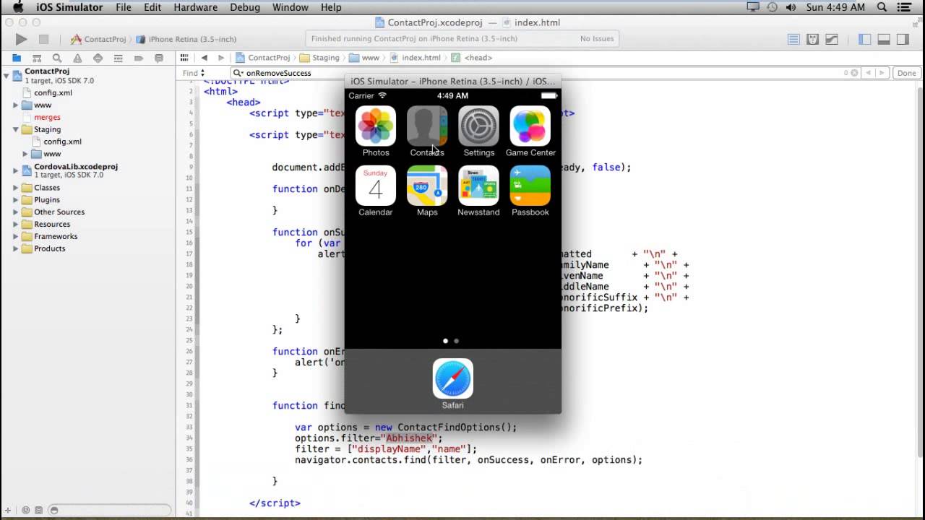Open Newsstand in iOS Simulator

(x=478, y=186)
